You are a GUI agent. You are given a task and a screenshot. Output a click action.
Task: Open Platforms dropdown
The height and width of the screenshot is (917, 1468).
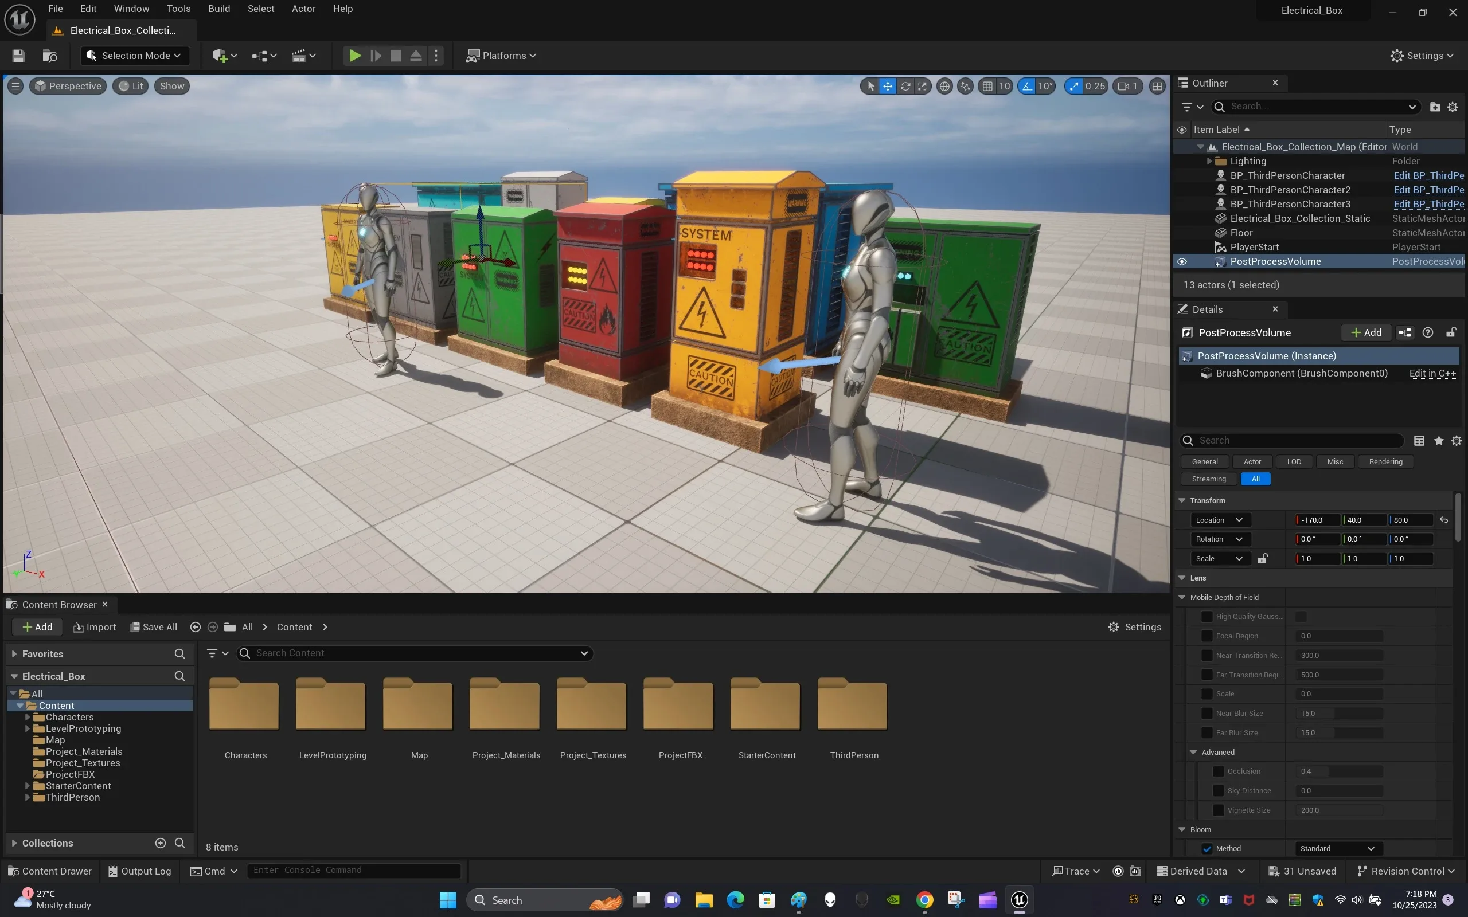pyautogui.click(x=501, y=56)
